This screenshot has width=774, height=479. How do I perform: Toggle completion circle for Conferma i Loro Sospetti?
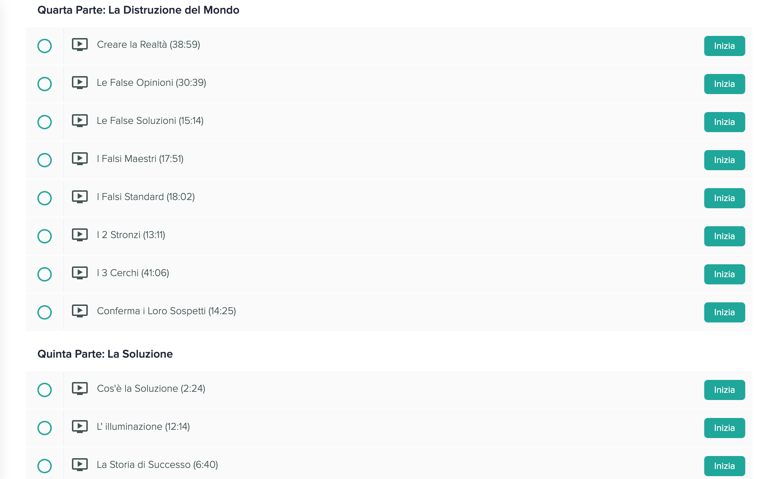(45, 312)
